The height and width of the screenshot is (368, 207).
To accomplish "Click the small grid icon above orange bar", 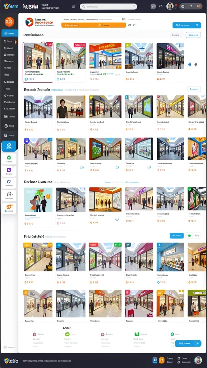I will [124, 19].
